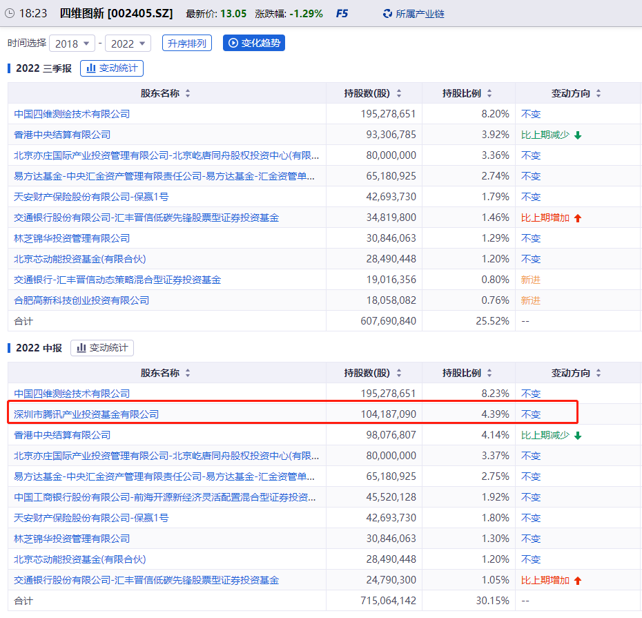
Task: Sort 2022 三季报 table by 持股数(股) column
Action: click(x=398, y=93)
